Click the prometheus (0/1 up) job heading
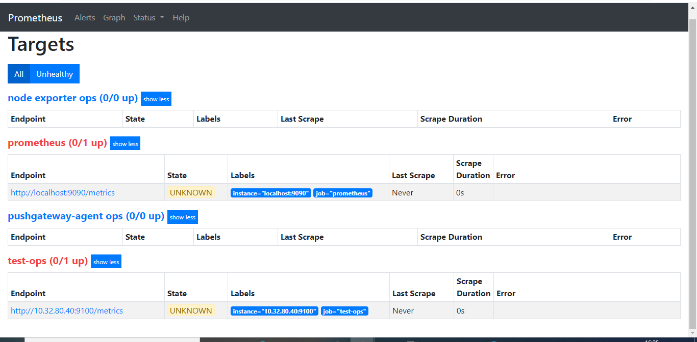The height and width of the screenshot is (342, 697). pos(57,143)
